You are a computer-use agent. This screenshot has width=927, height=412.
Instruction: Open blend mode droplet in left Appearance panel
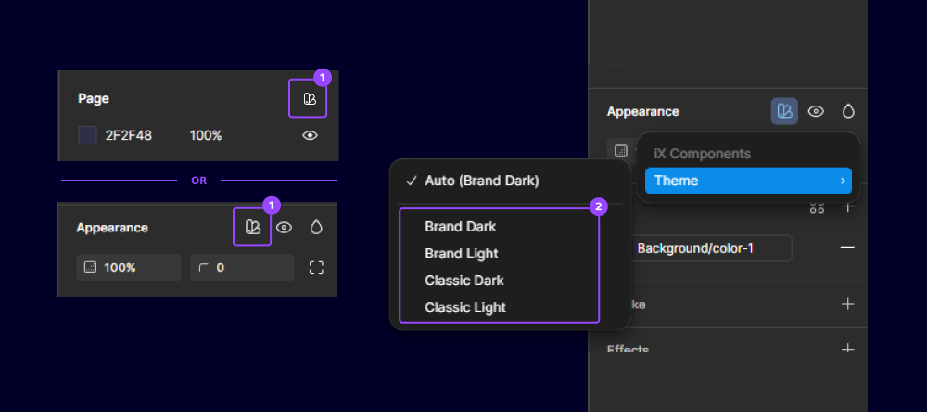point(316,227)
